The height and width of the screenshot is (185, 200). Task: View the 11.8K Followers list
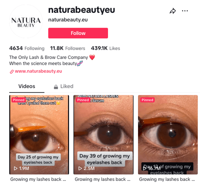pyautogui.click(x=68, y=48)
